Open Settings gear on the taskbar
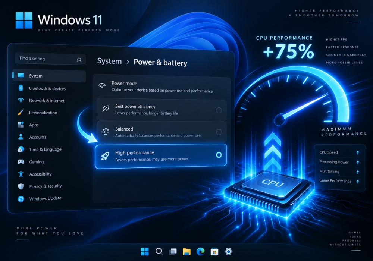Image resolution: width=373 pixels, height=261 pixels. coord(228,251)
